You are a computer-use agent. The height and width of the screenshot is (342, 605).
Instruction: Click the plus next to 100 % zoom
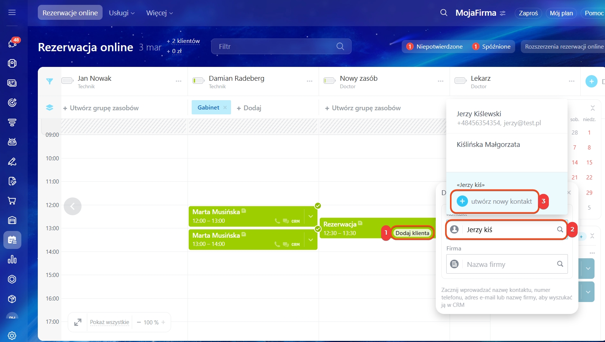[x=163, y=322]
